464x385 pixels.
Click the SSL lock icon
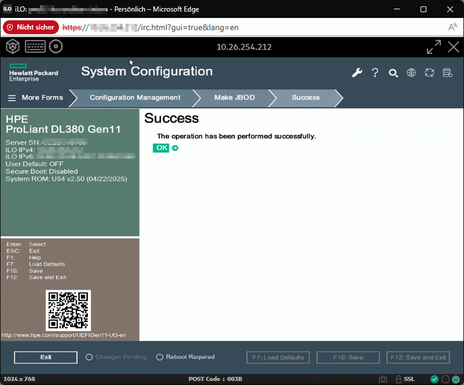(399, 379)
